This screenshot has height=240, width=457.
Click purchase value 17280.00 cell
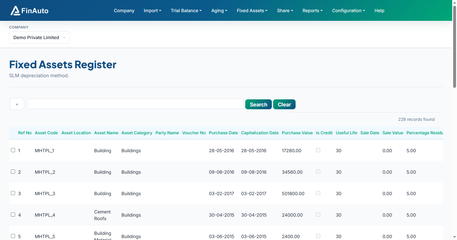[291, 151]
